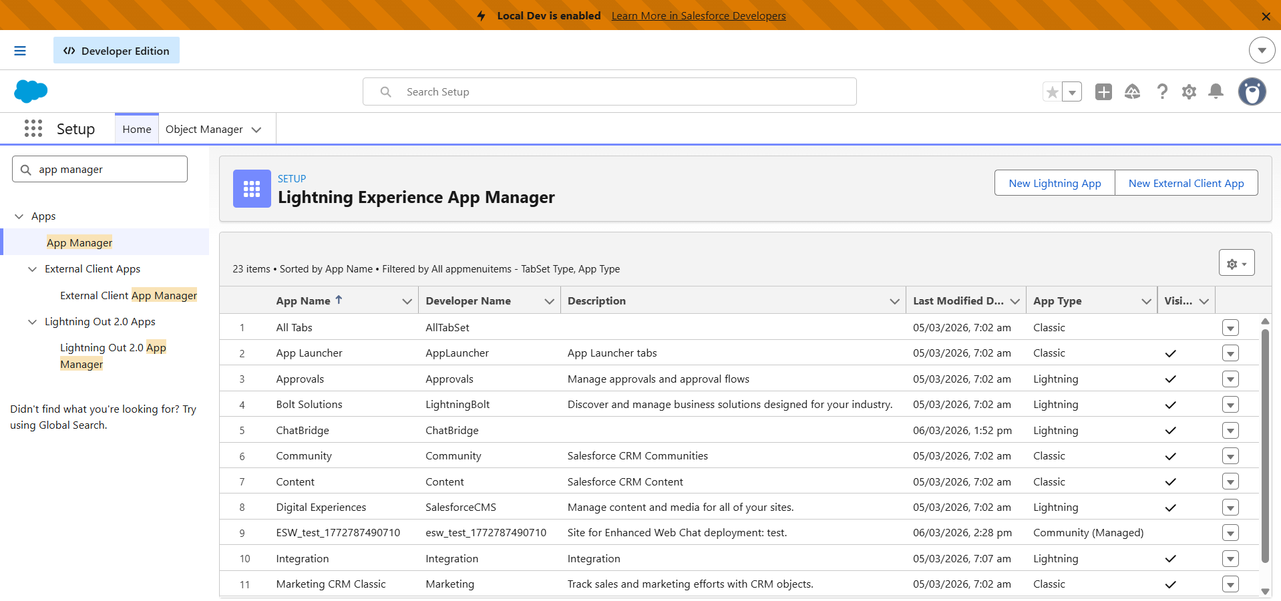Open row actions for ESW_test_1772787490710
The height and width of the screenshot is (601, 1281).
(x=1230, y=533)
